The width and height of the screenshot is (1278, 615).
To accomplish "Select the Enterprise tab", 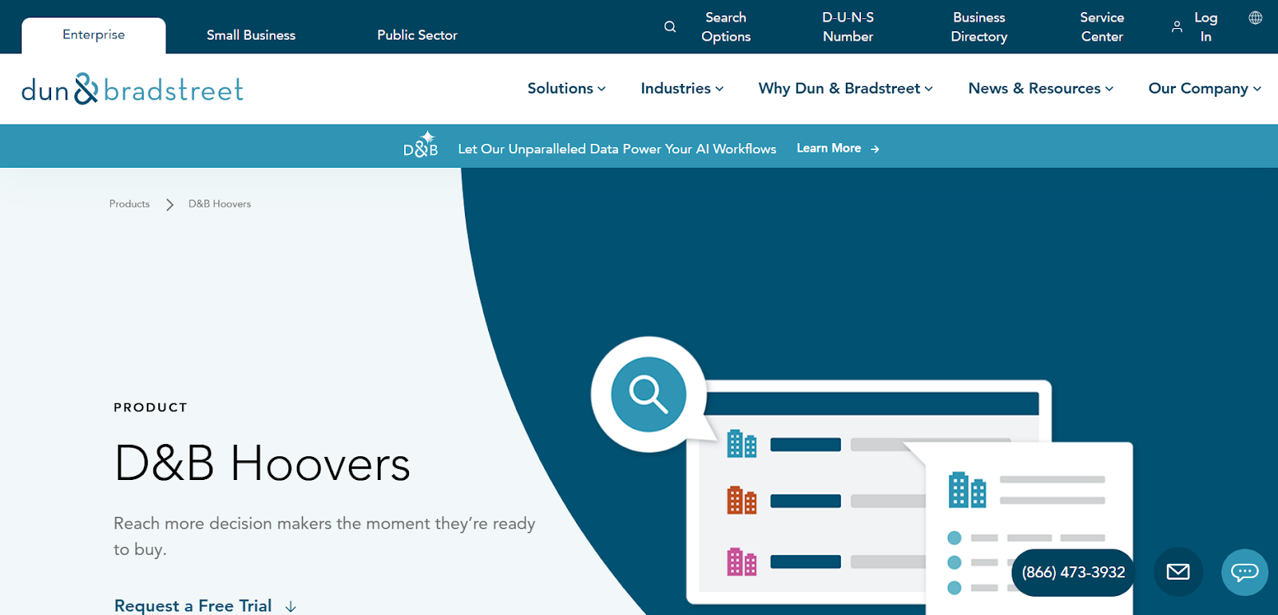I will click(93, 35).
